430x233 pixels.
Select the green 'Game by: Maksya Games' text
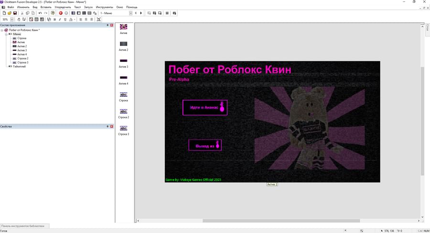click(x=193, y=180)
